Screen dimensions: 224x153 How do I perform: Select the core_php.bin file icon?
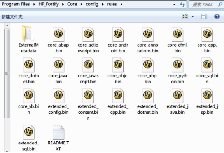pos(147,65)
